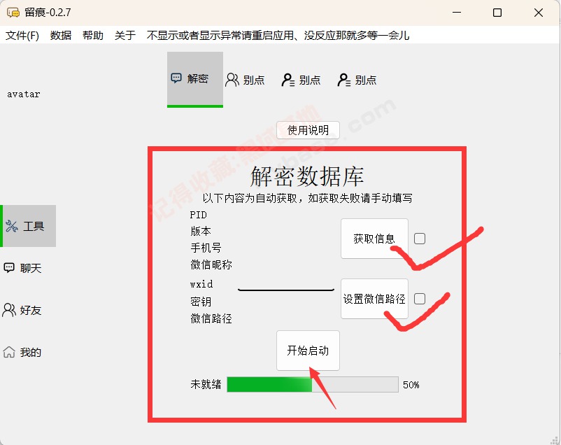Click the 获取信息 button
Screen dimensions: 561x445
coord(374,239)
